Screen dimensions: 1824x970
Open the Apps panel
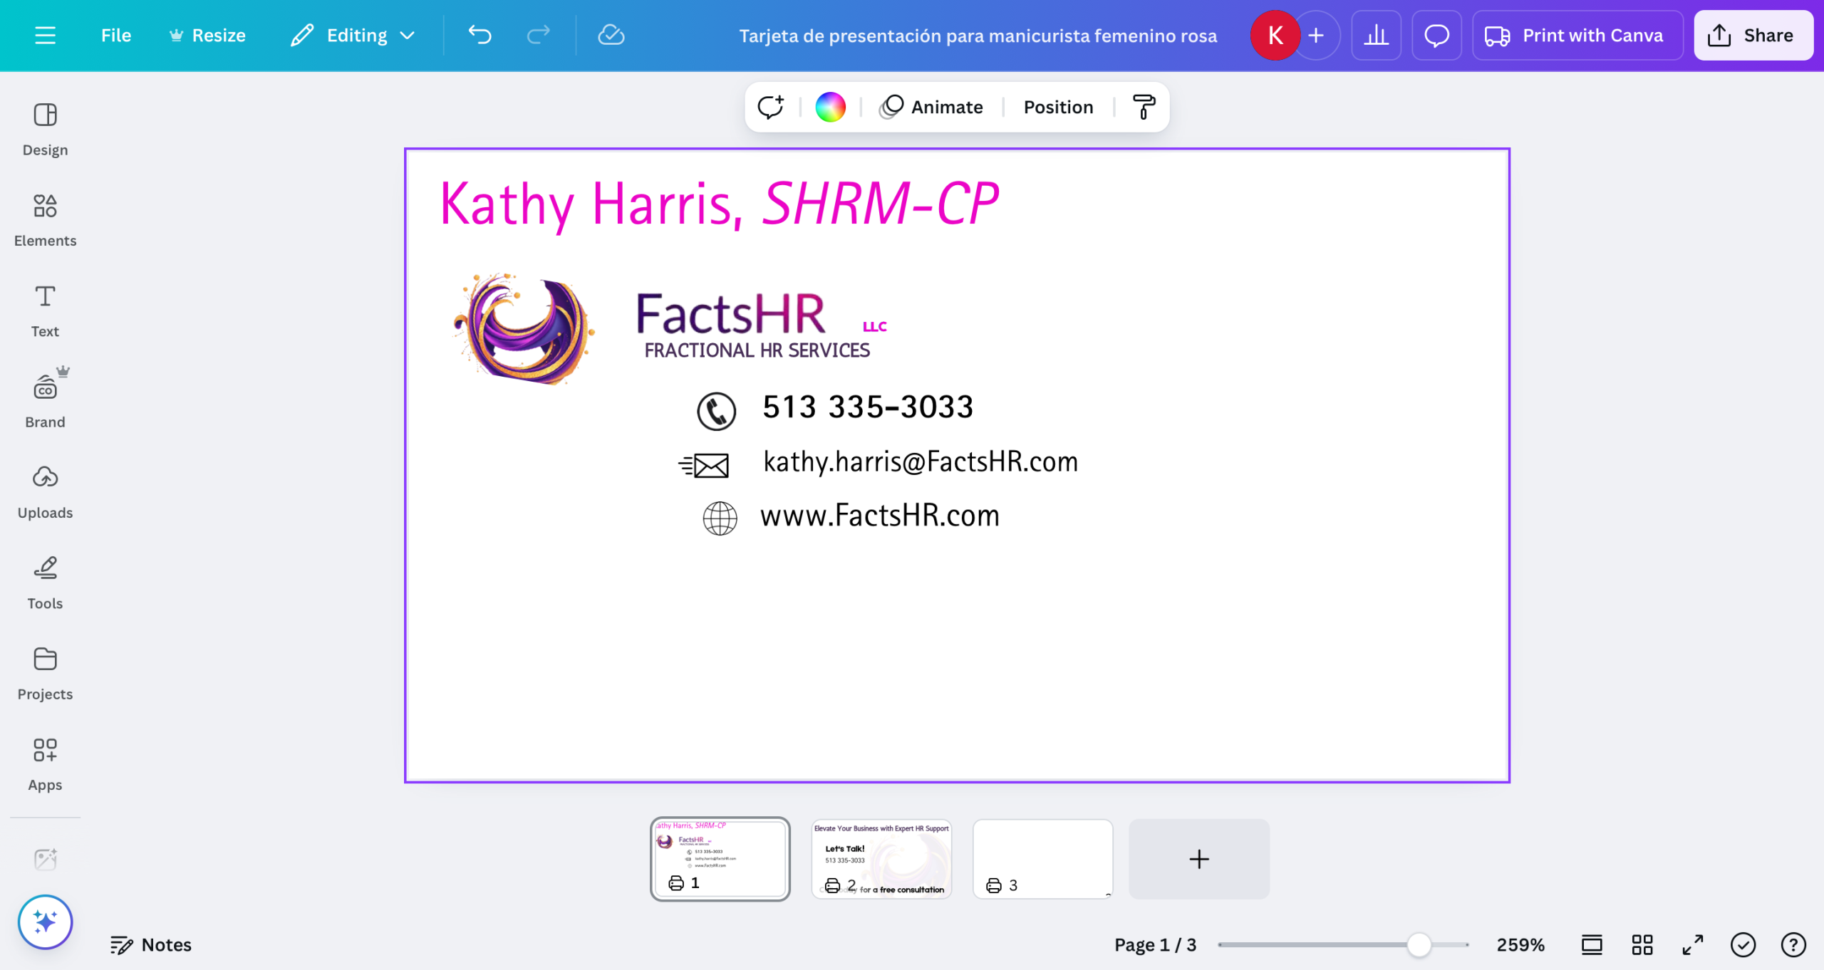(x=45, y=764)
